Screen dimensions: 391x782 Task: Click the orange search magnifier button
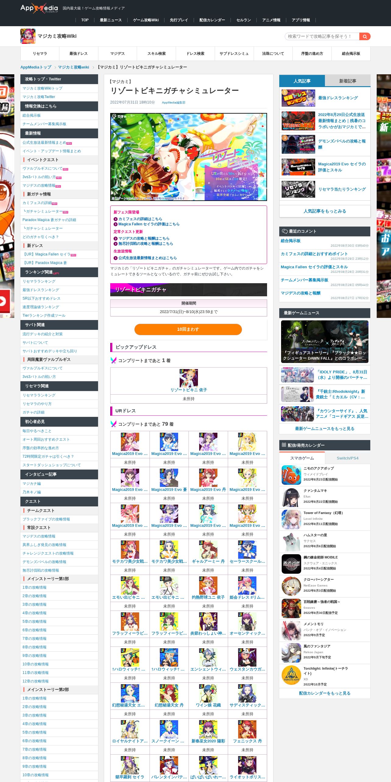pos(365,37)
